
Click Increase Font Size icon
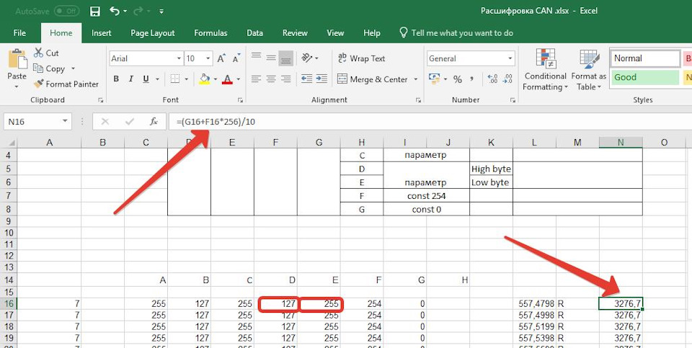tap(221, 58)
